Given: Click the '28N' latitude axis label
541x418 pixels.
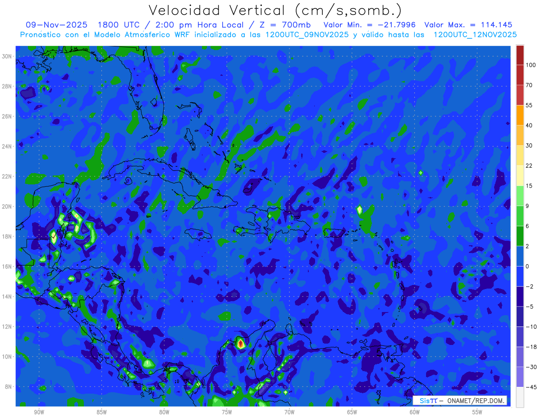Looking at the screenshot, I should click(x=8, y=86).
